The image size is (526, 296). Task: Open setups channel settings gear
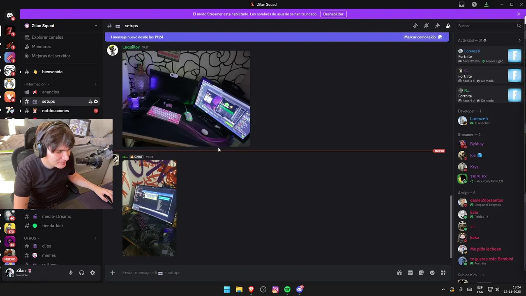[96, 102]
